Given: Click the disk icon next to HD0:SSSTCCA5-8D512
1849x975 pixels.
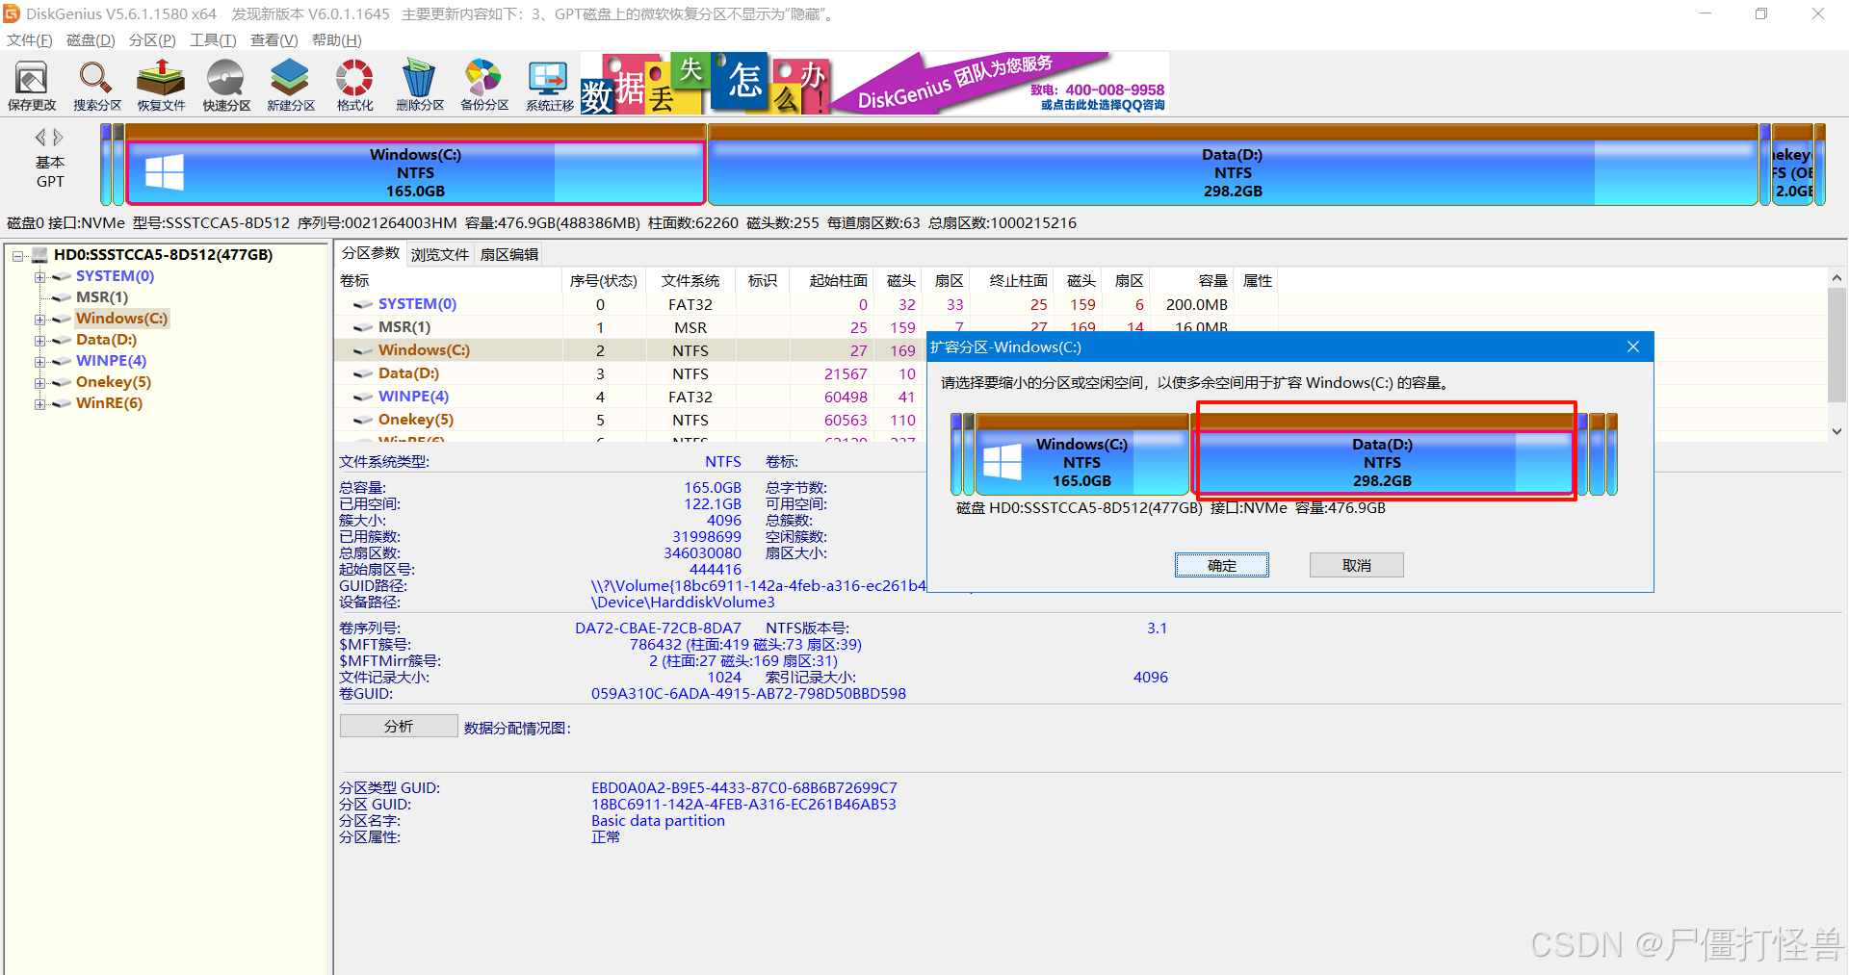Looking at the screenshot, I should coord(39,255).
